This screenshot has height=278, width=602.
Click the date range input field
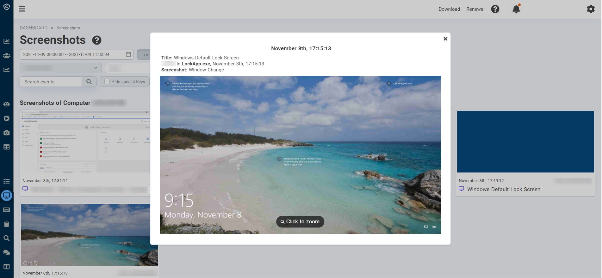tap(76, 54)
